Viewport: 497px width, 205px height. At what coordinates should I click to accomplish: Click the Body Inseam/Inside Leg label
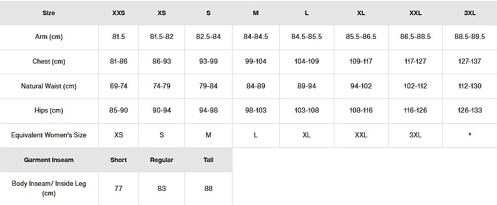49,188
